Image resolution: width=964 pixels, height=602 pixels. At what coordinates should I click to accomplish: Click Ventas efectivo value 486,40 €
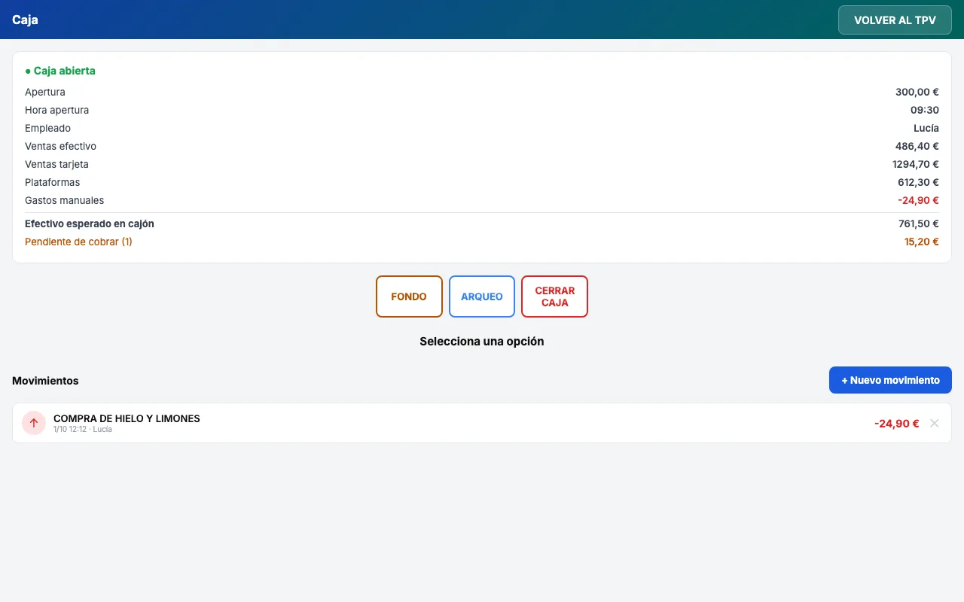point(917,146)
